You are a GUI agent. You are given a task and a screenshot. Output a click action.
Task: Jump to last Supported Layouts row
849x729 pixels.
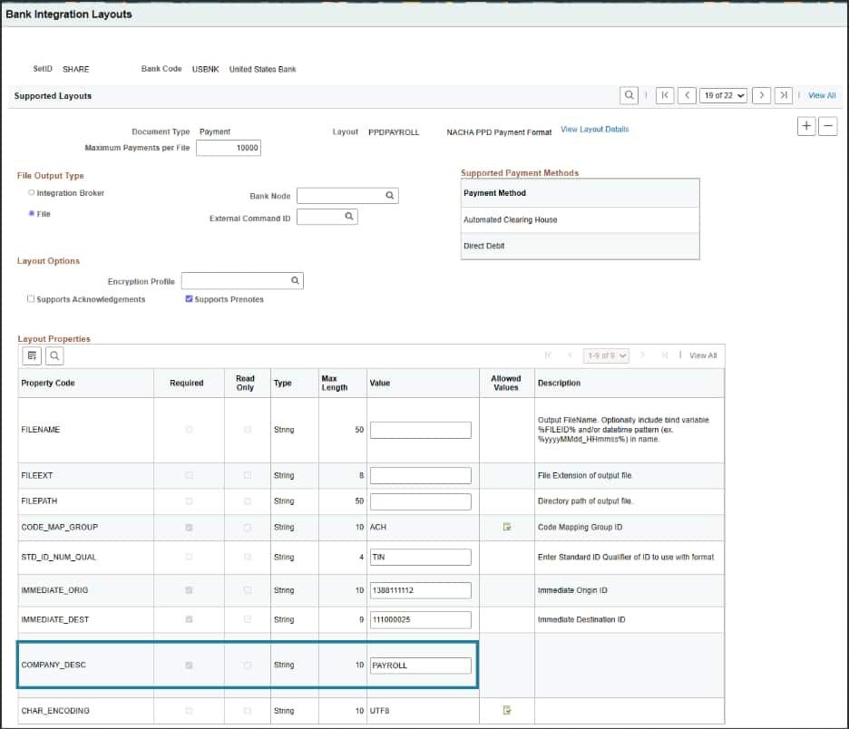(784, 95)
